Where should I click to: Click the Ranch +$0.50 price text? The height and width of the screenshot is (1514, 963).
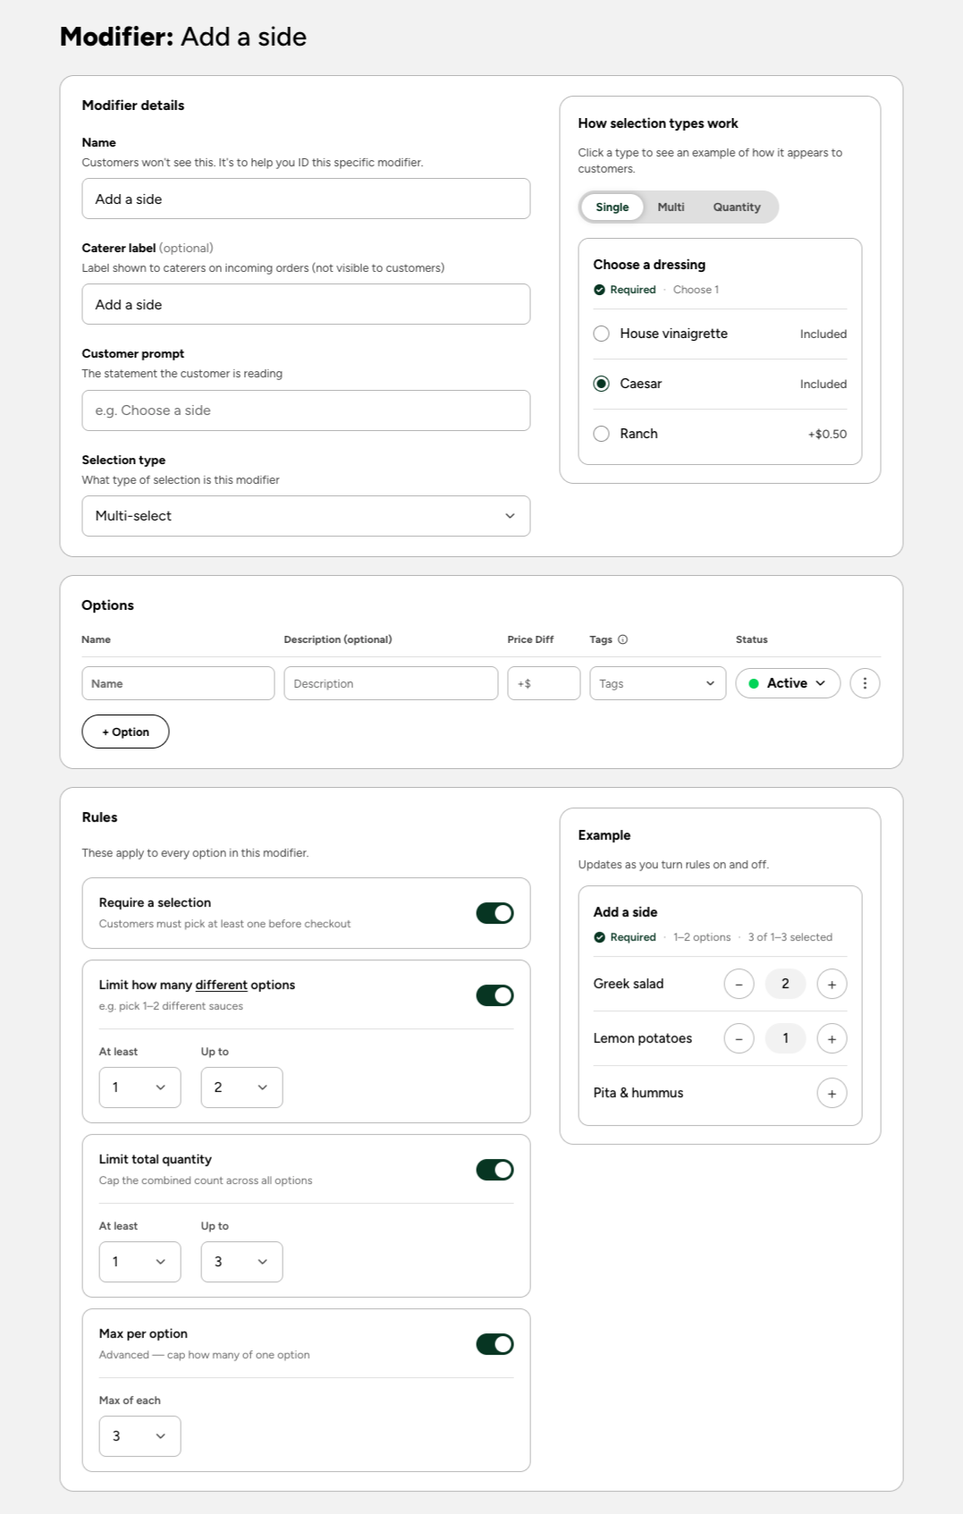[x=827, y=434]
